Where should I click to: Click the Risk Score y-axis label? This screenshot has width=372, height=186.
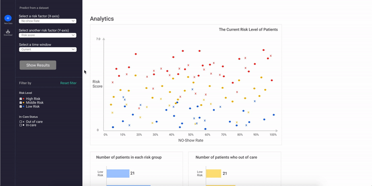[x=97, y=84]
